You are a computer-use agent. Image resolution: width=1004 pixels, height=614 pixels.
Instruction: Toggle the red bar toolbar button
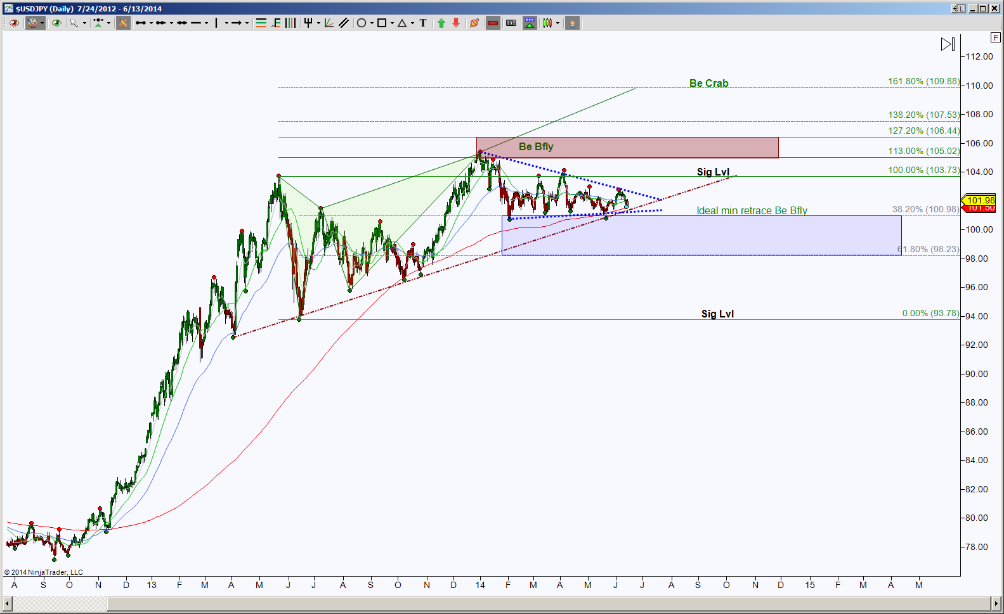click(x=493, y=23)
